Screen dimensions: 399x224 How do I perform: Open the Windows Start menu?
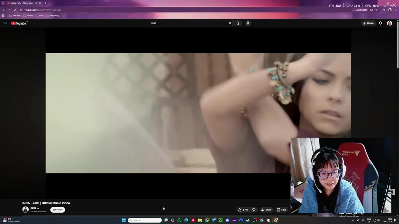pos(124,220)
